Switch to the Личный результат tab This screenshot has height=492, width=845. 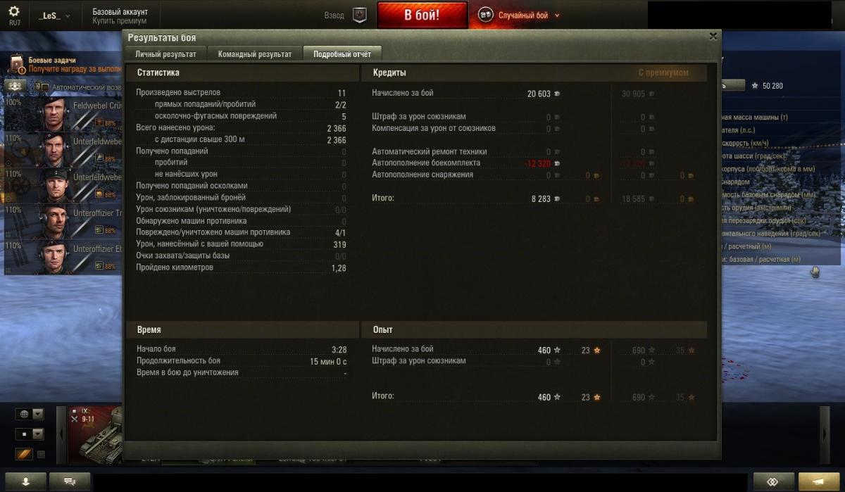click(x=165, y=53)
